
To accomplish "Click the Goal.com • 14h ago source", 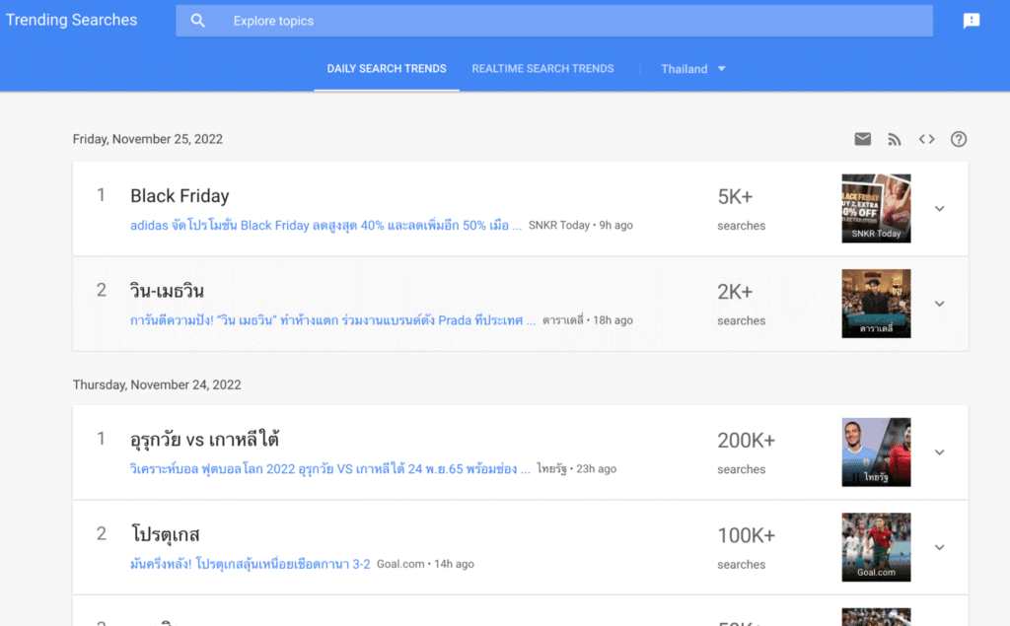I will 425,564.
